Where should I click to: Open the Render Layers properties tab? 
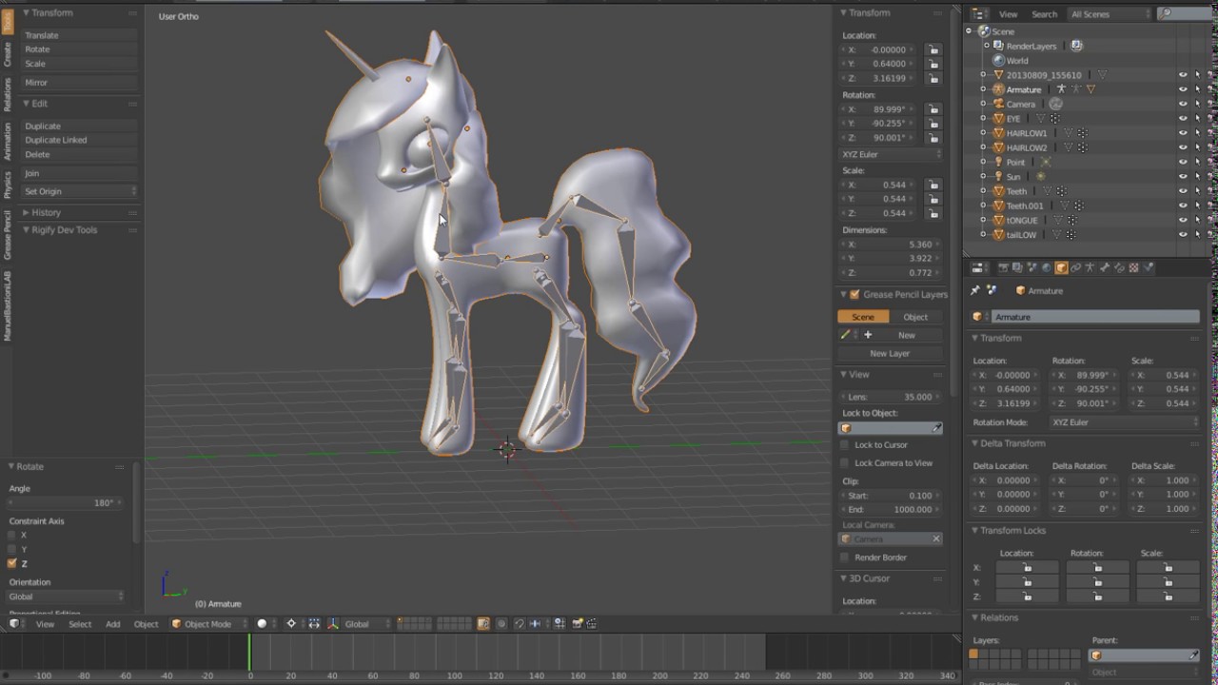coord(1017,268)
